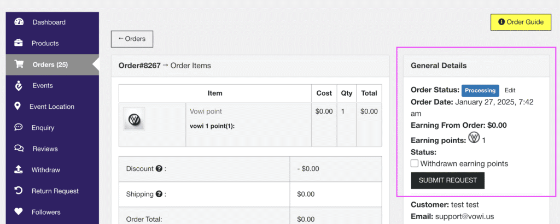Enable the Withdrawn earning points checkbox
The width and height of the screenshot is (560, 224).
[415, 163]
